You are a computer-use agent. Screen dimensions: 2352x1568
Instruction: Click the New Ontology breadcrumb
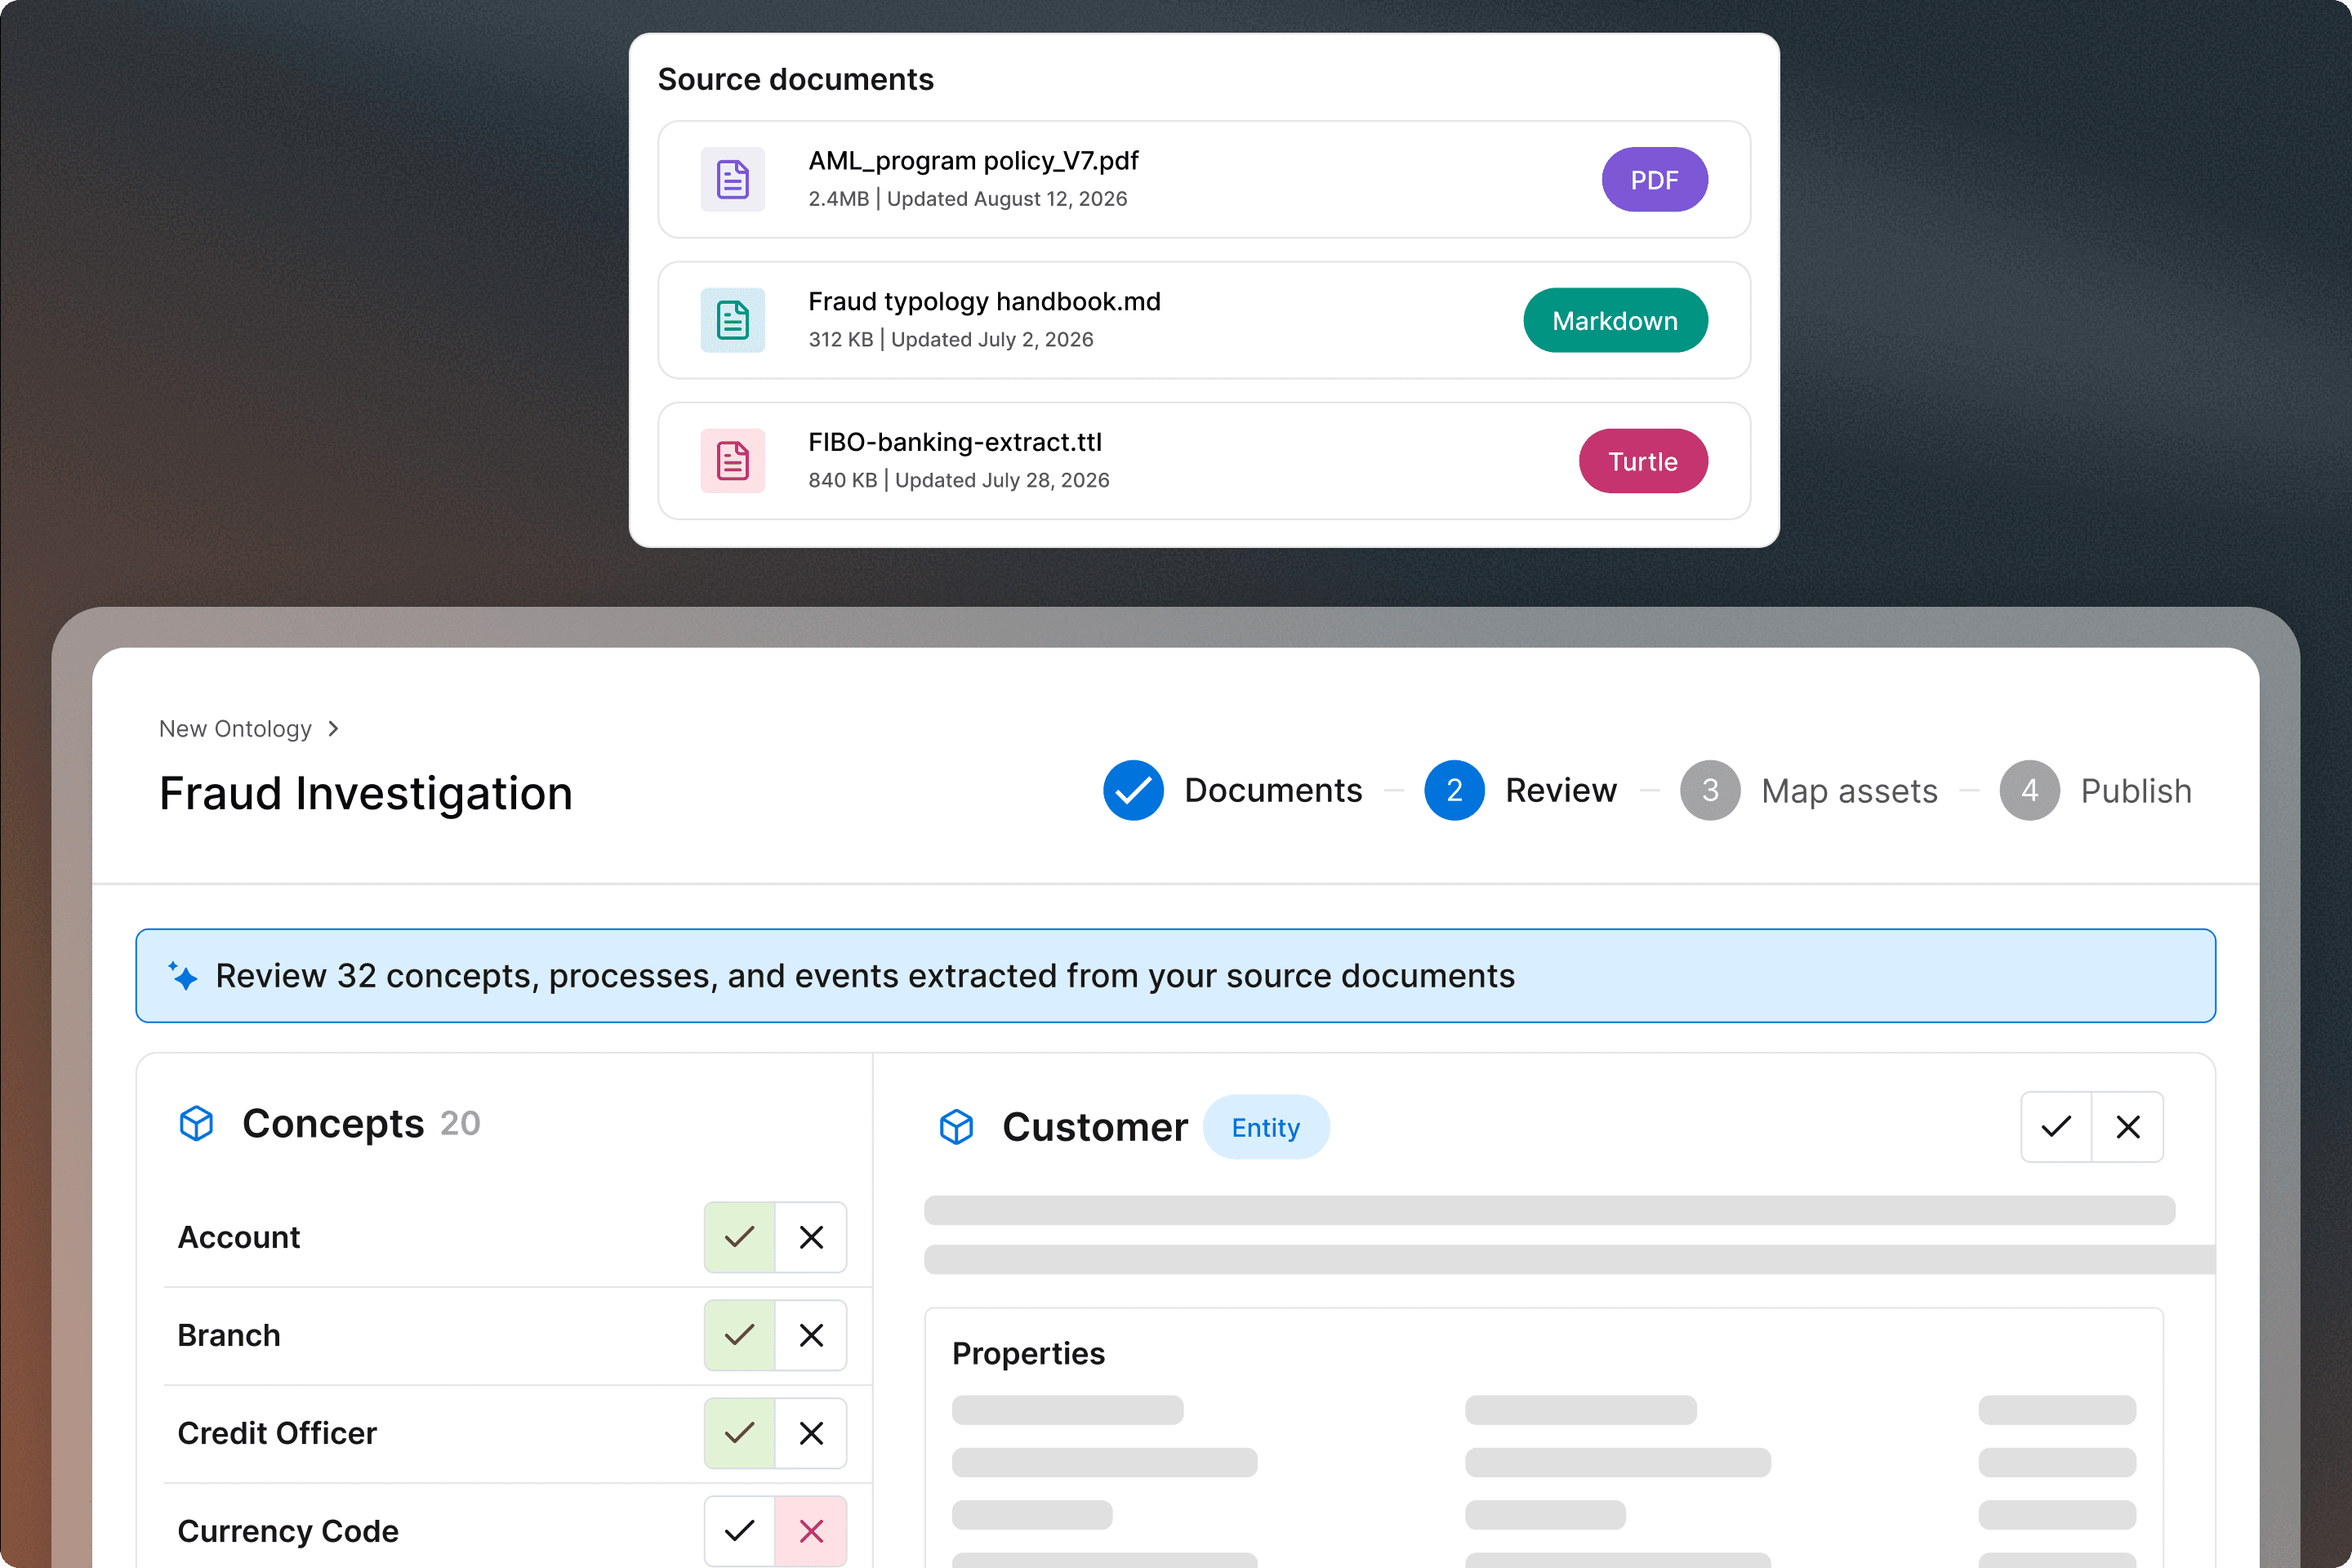pos(235,729)
